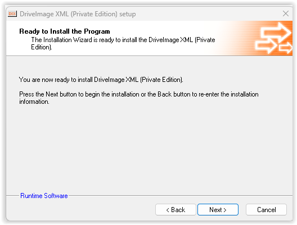
Task: Go back using the Back button
Action: [x=175, y=210]
